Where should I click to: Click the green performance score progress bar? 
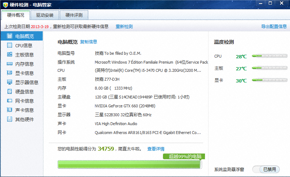pos(130,164)
